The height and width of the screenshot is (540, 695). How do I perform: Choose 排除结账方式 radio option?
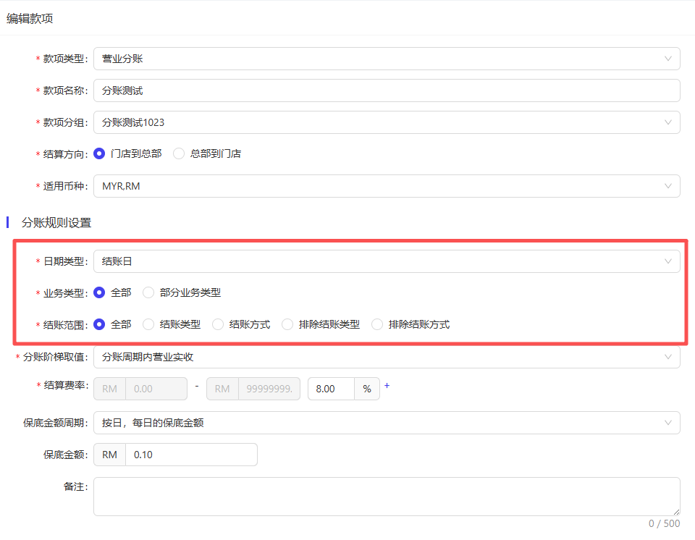tap(378, 324)
